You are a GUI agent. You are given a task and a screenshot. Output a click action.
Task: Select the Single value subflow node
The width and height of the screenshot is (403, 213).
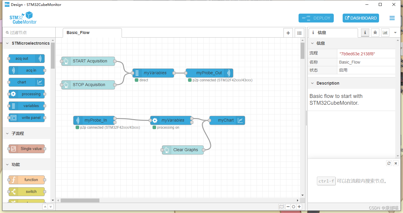(x=27, y=149)
